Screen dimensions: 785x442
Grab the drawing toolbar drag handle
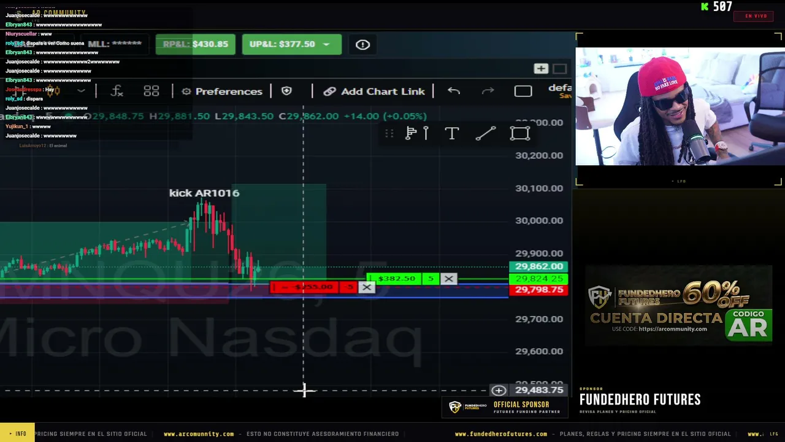389,133
